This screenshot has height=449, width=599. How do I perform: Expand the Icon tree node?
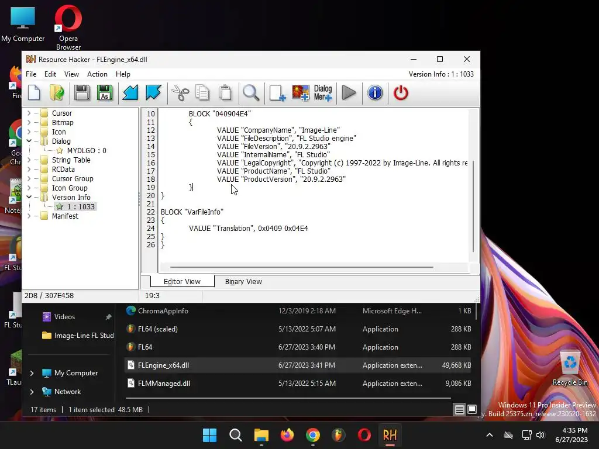pyautogui.click(x=29, y=132)
